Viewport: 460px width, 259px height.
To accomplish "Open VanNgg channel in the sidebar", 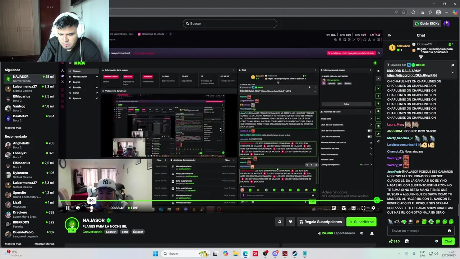I will click(x=29, y=108).
